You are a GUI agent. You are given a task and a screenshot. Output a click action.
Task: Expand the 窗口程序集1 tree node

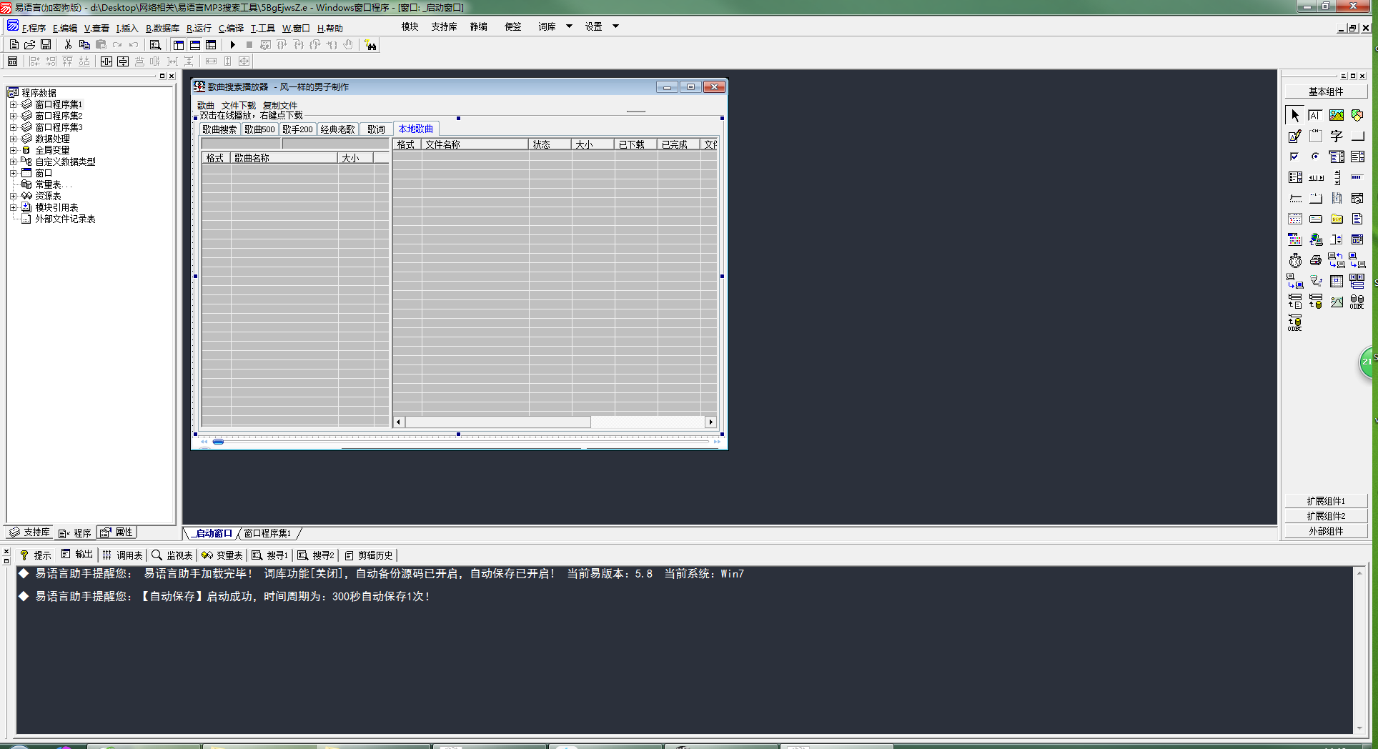[13, 104]
